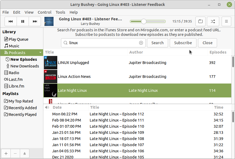The height and width of the screenshot is (159, 235).
Task: Open the hamburger application menu
Action: coord(226,21)
